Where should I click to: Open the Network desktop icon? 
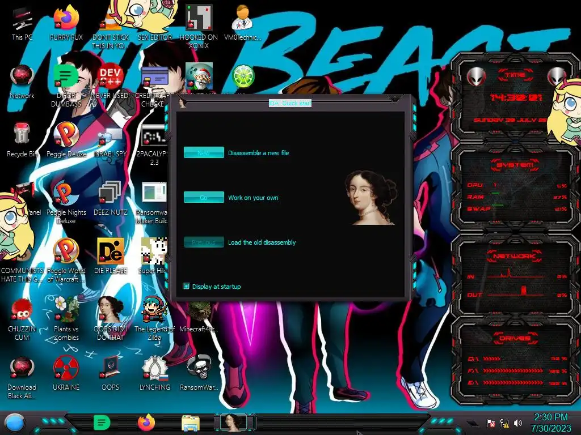click(x=22, y=82)
